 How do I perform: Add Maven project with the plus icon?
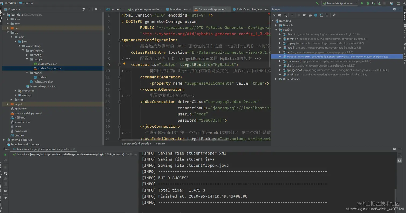click(292, 15)
